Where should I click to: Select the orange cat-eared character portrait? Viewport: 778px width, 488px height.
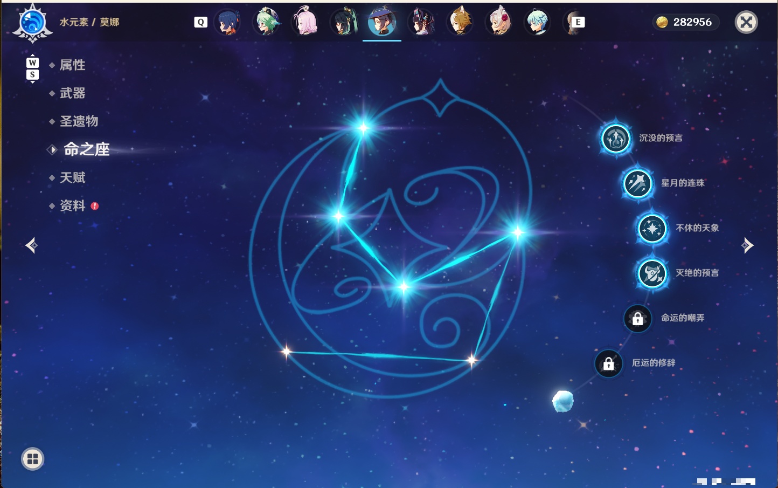(460, 22)
